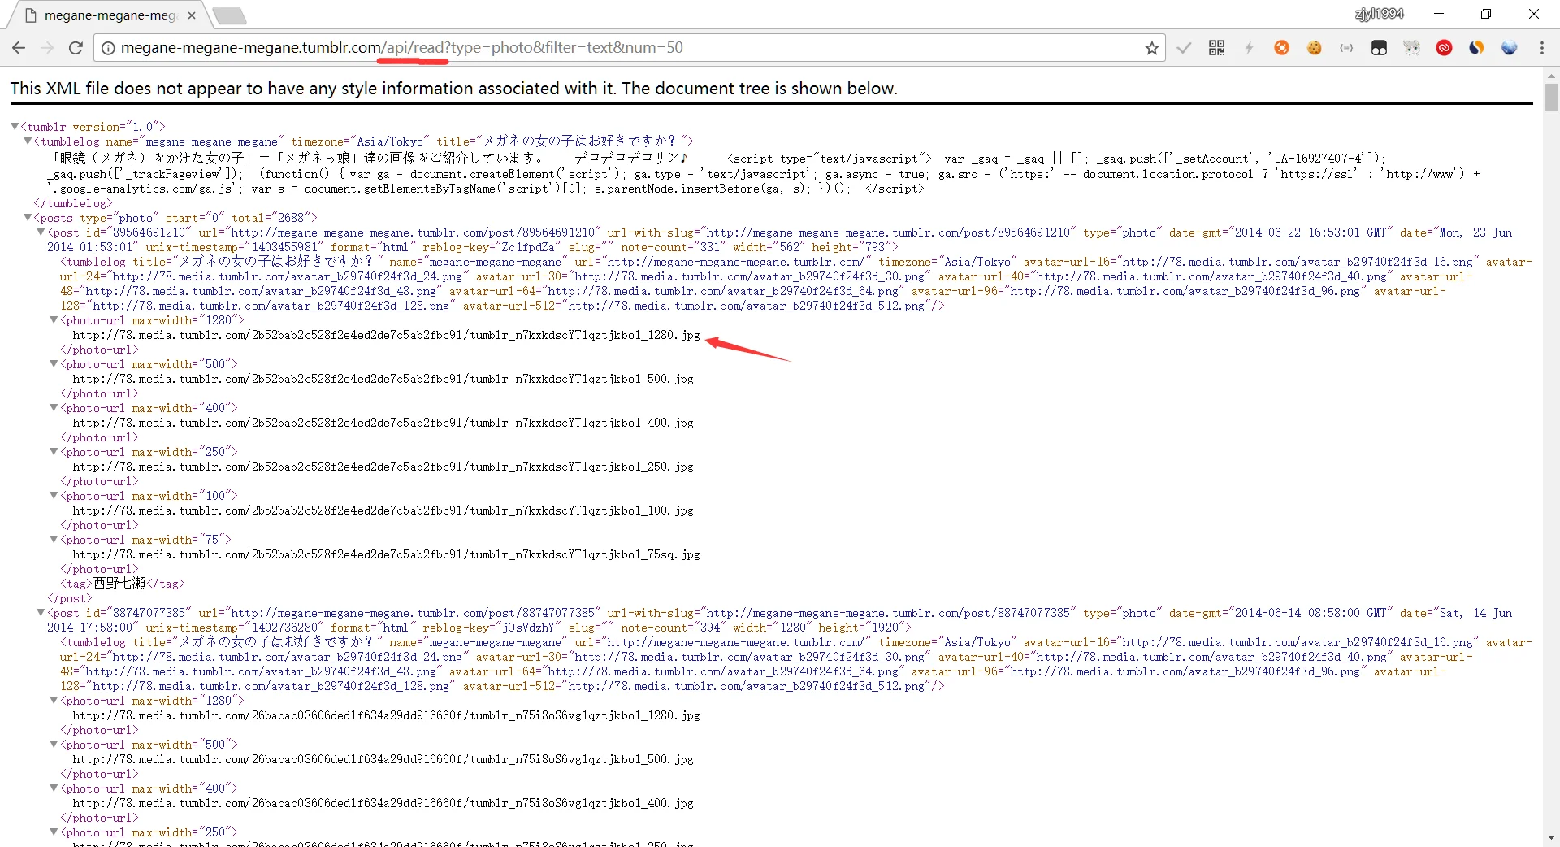Image resolution: width=1560 pixels, height=847 pixels.
Task: Click the red Authy extension icon
Action: pyautogui.click(x=1444, y=48)
